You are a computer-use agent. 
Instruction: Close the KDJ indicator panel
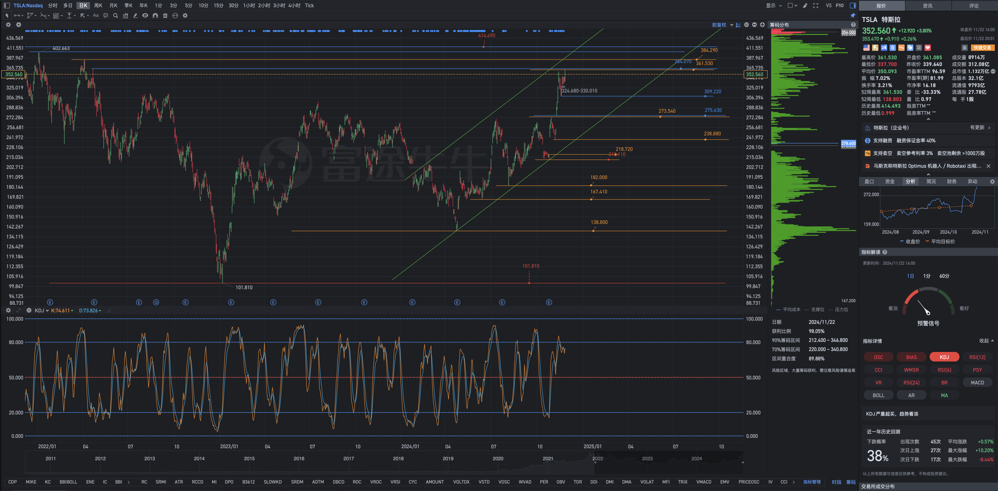point(29,310)
